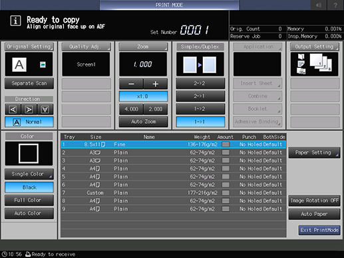
Task: Tap the Reserve Job counter
Action: tap(256, 37)
